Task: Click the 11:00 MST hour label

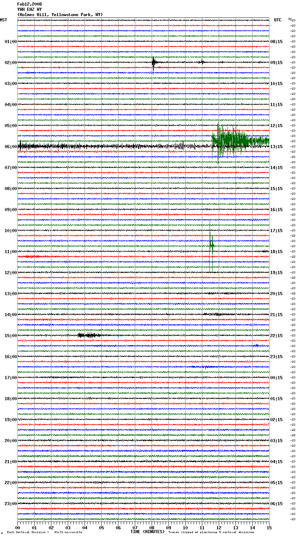Action: [x=11, y=252]
